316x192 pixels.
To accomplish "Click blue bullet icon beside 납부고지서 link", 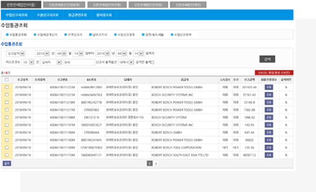I will [x=90, y=35].
